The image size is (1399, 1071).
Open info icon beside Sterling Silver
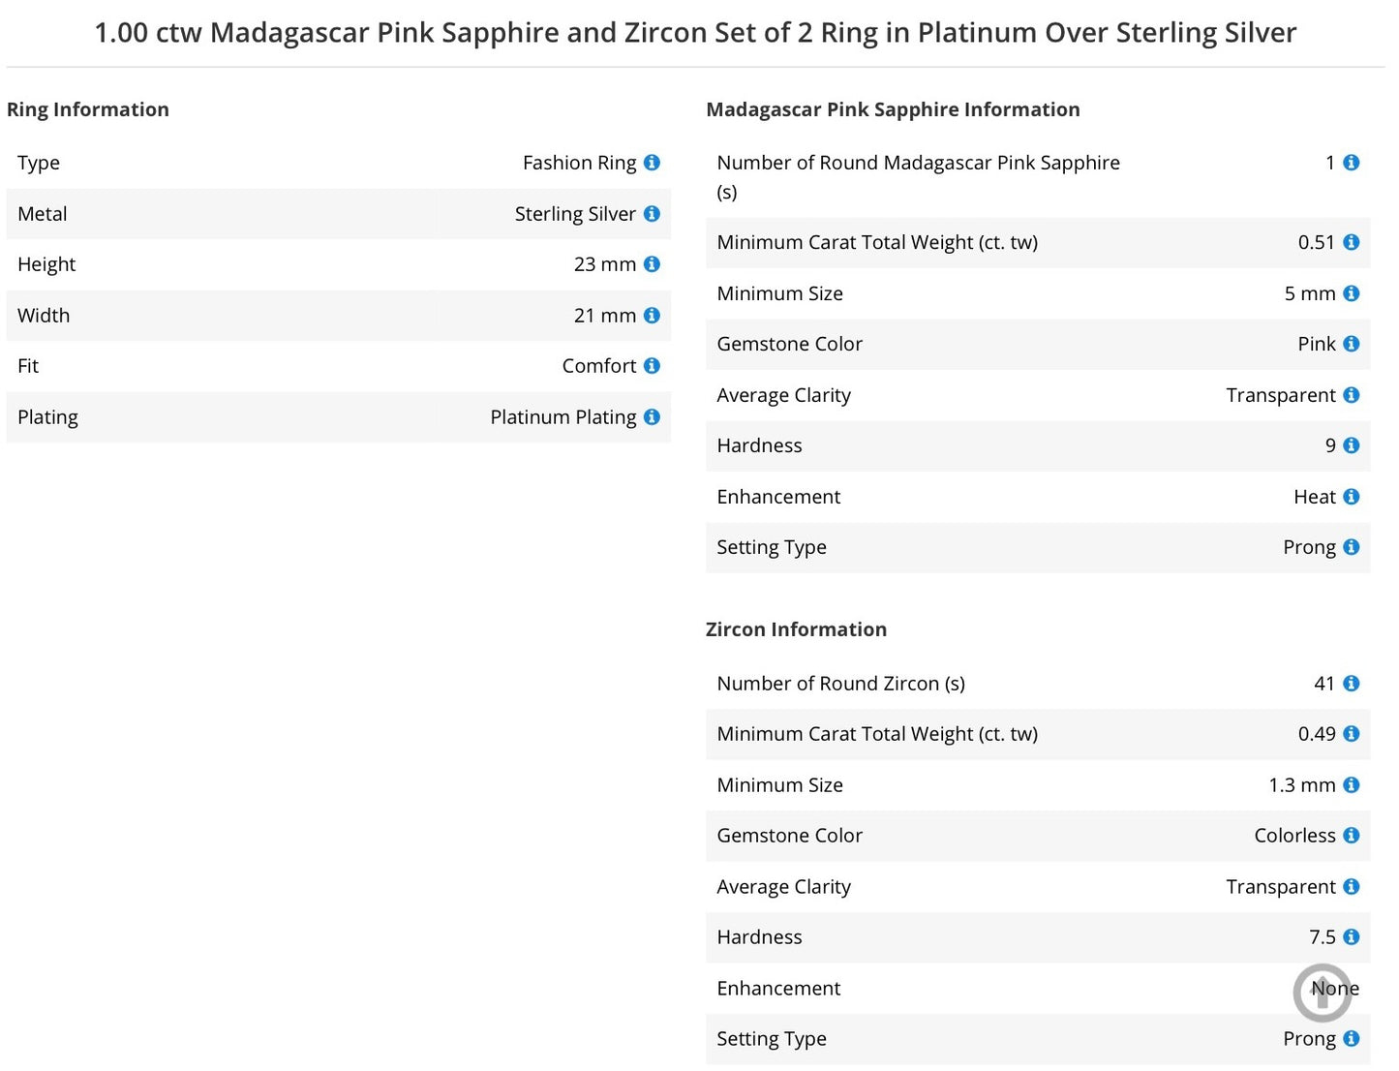coord(652,214)
